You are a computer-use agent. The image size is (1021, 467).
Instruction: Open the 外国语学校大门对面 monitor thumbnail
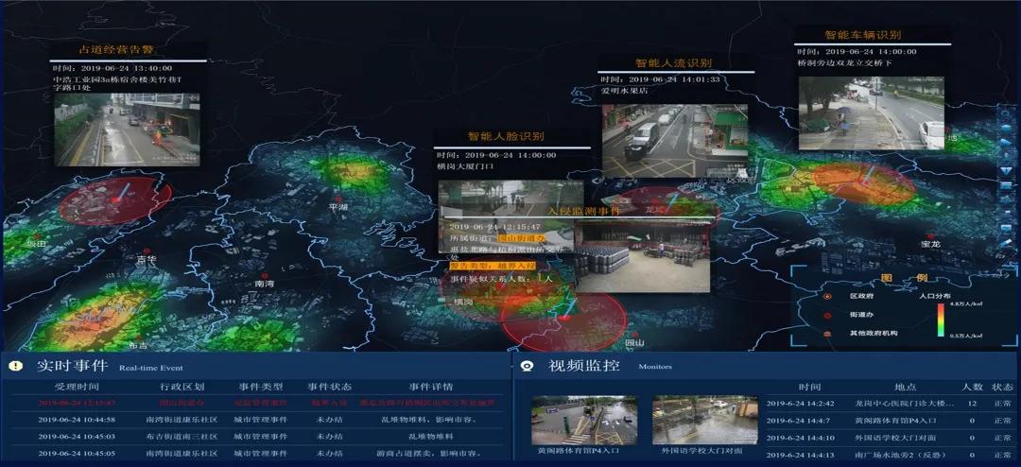(705, 420)
